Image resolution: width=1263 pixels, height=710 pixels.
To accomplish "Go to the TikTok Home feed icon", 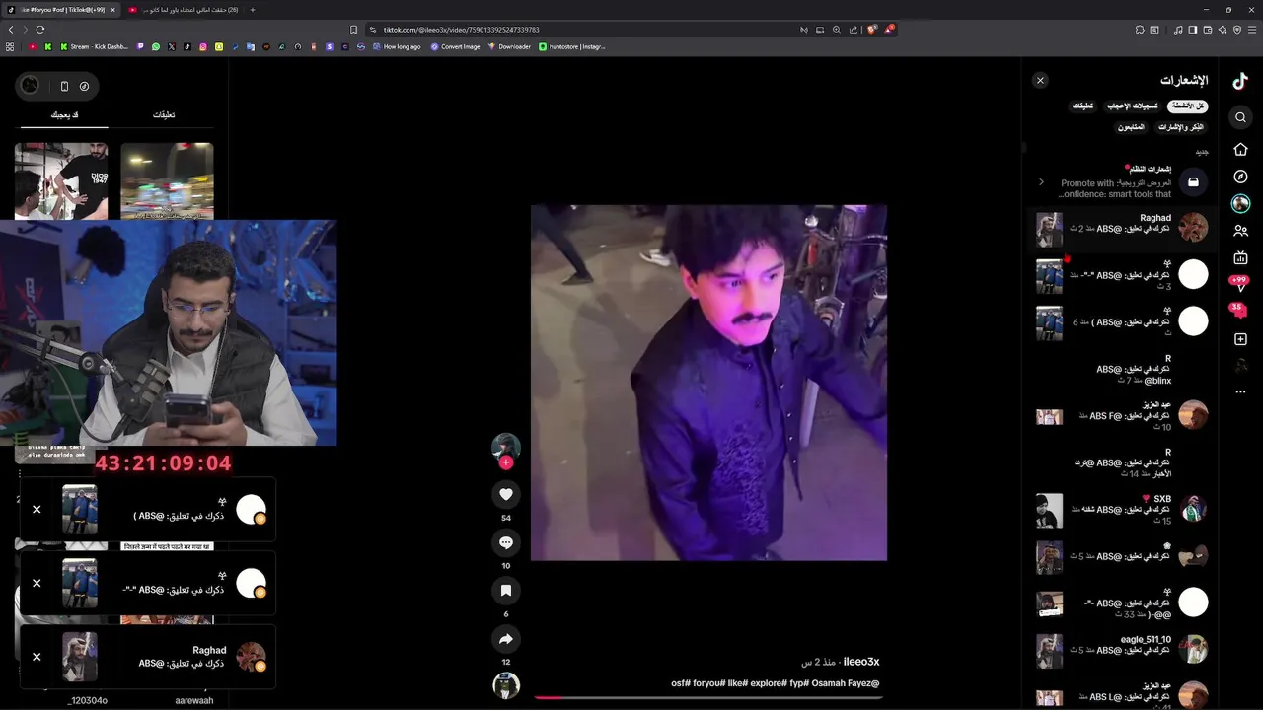I will 1240,149.
